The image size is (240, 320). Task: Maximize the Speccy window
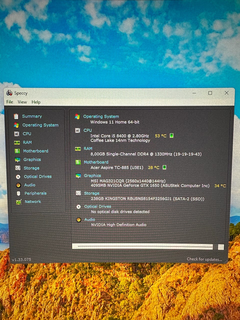coord(210,93)
